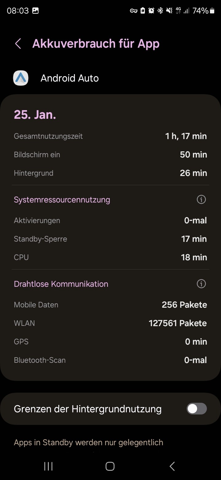Tap the home navigation button
This screenshot has width=221, height=480.
click(110, 466)
